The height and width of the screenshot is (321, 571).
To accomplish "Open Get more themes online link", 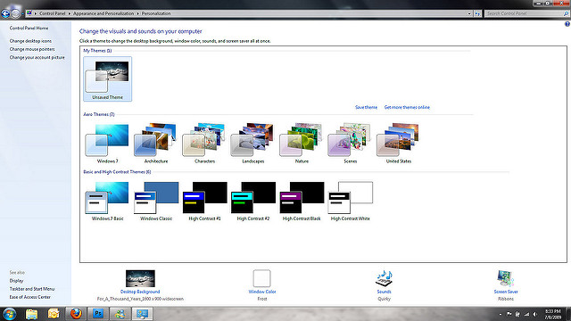I will 407,107.
